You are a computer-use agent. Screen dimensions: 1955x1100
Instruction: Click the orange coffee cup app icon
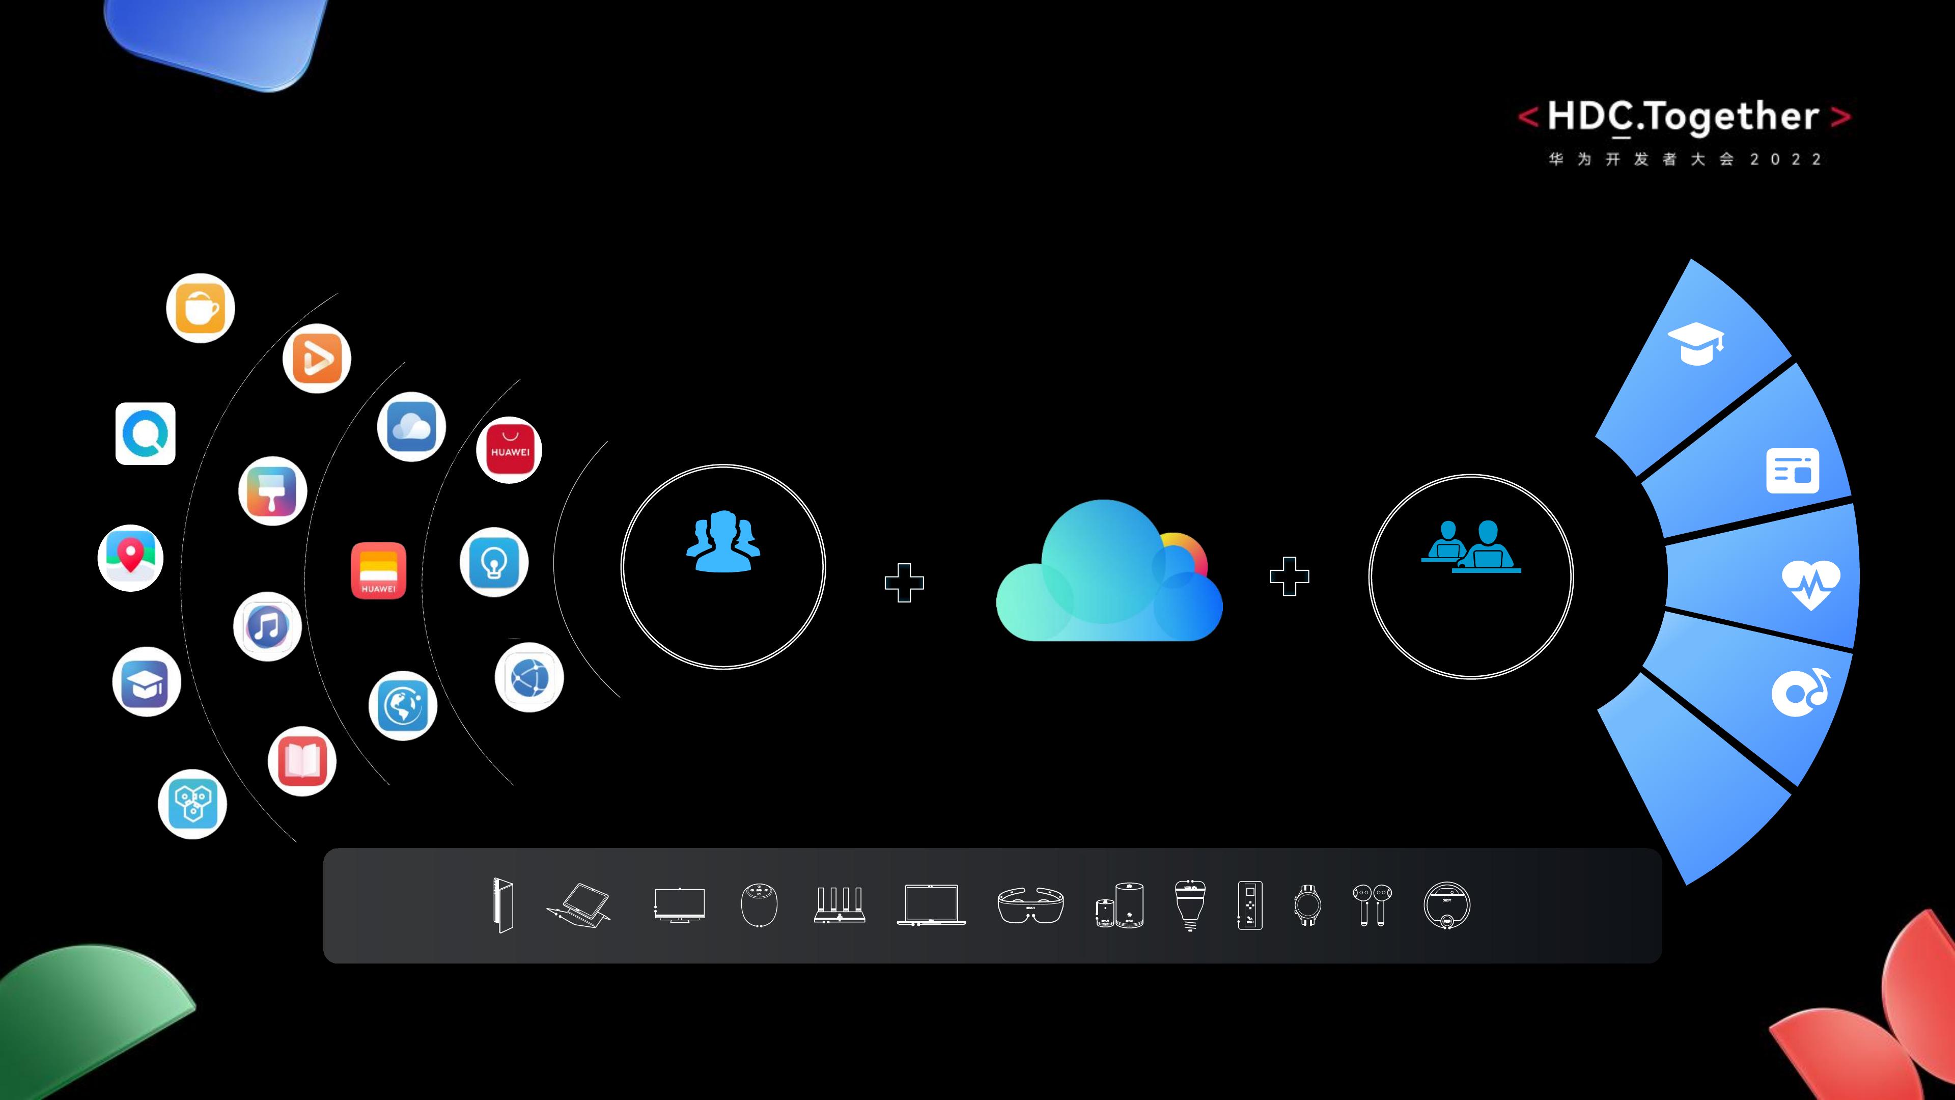point(201,308)
